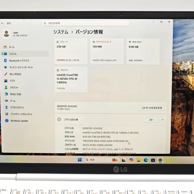Viewport: 194px width, 194px height.
Task: Maximize the Settings window
Action: (x=161, y=22)
